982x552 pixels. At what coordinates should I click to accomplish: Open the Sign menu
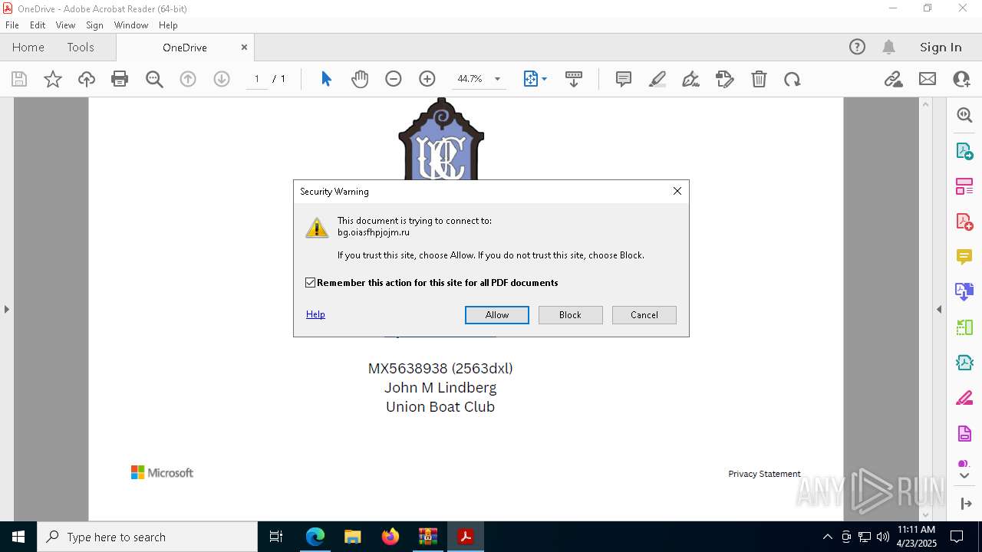coord(94,25)
